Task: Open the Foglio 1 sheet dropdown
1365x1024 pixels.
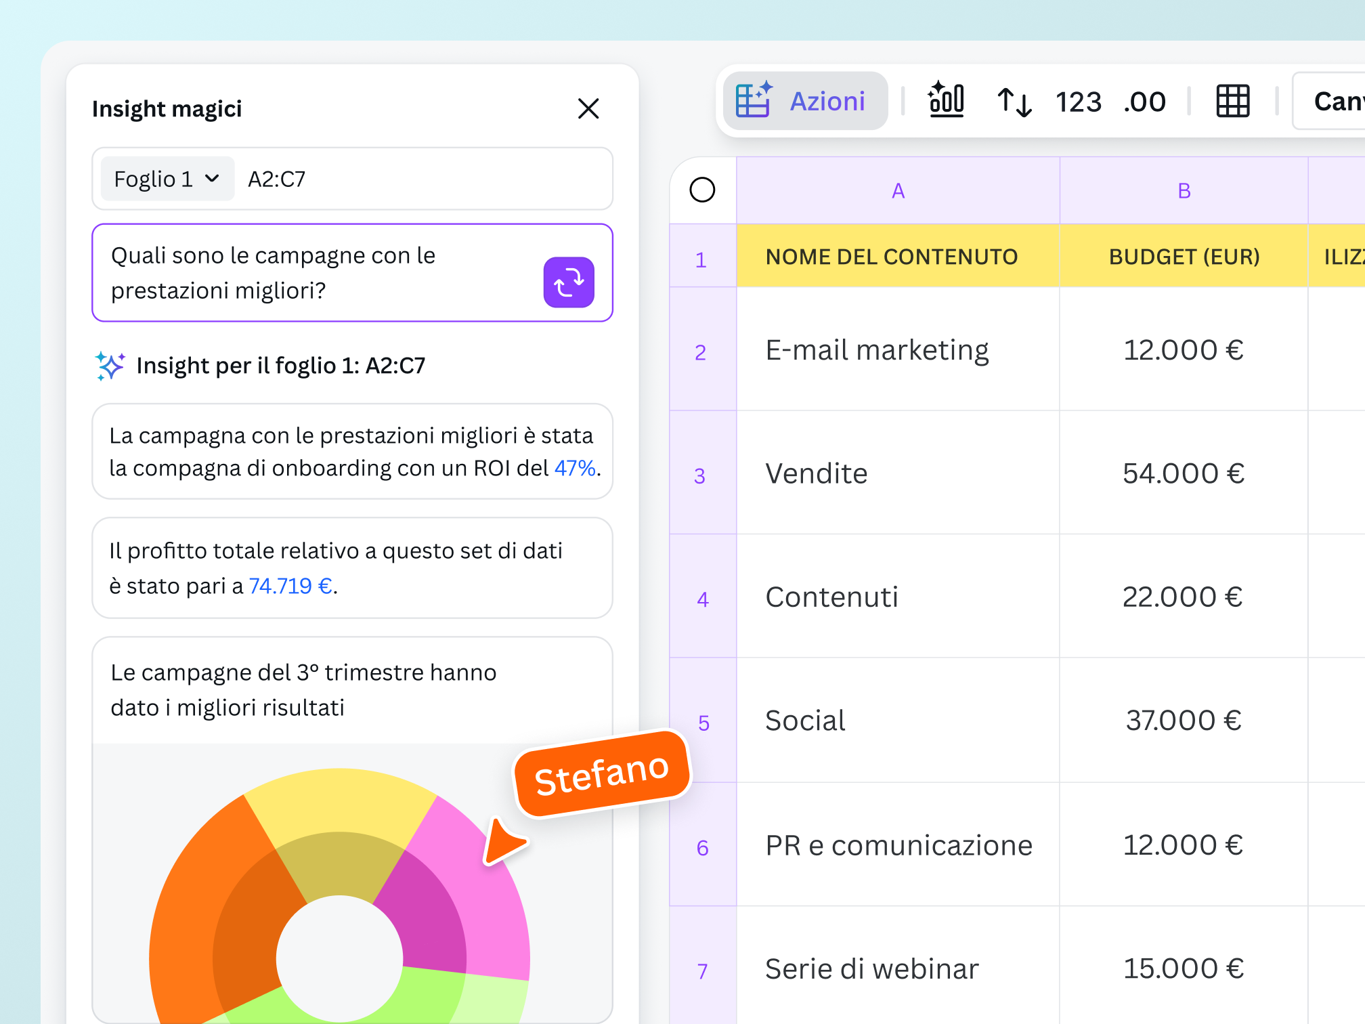Action: point(167,179)
